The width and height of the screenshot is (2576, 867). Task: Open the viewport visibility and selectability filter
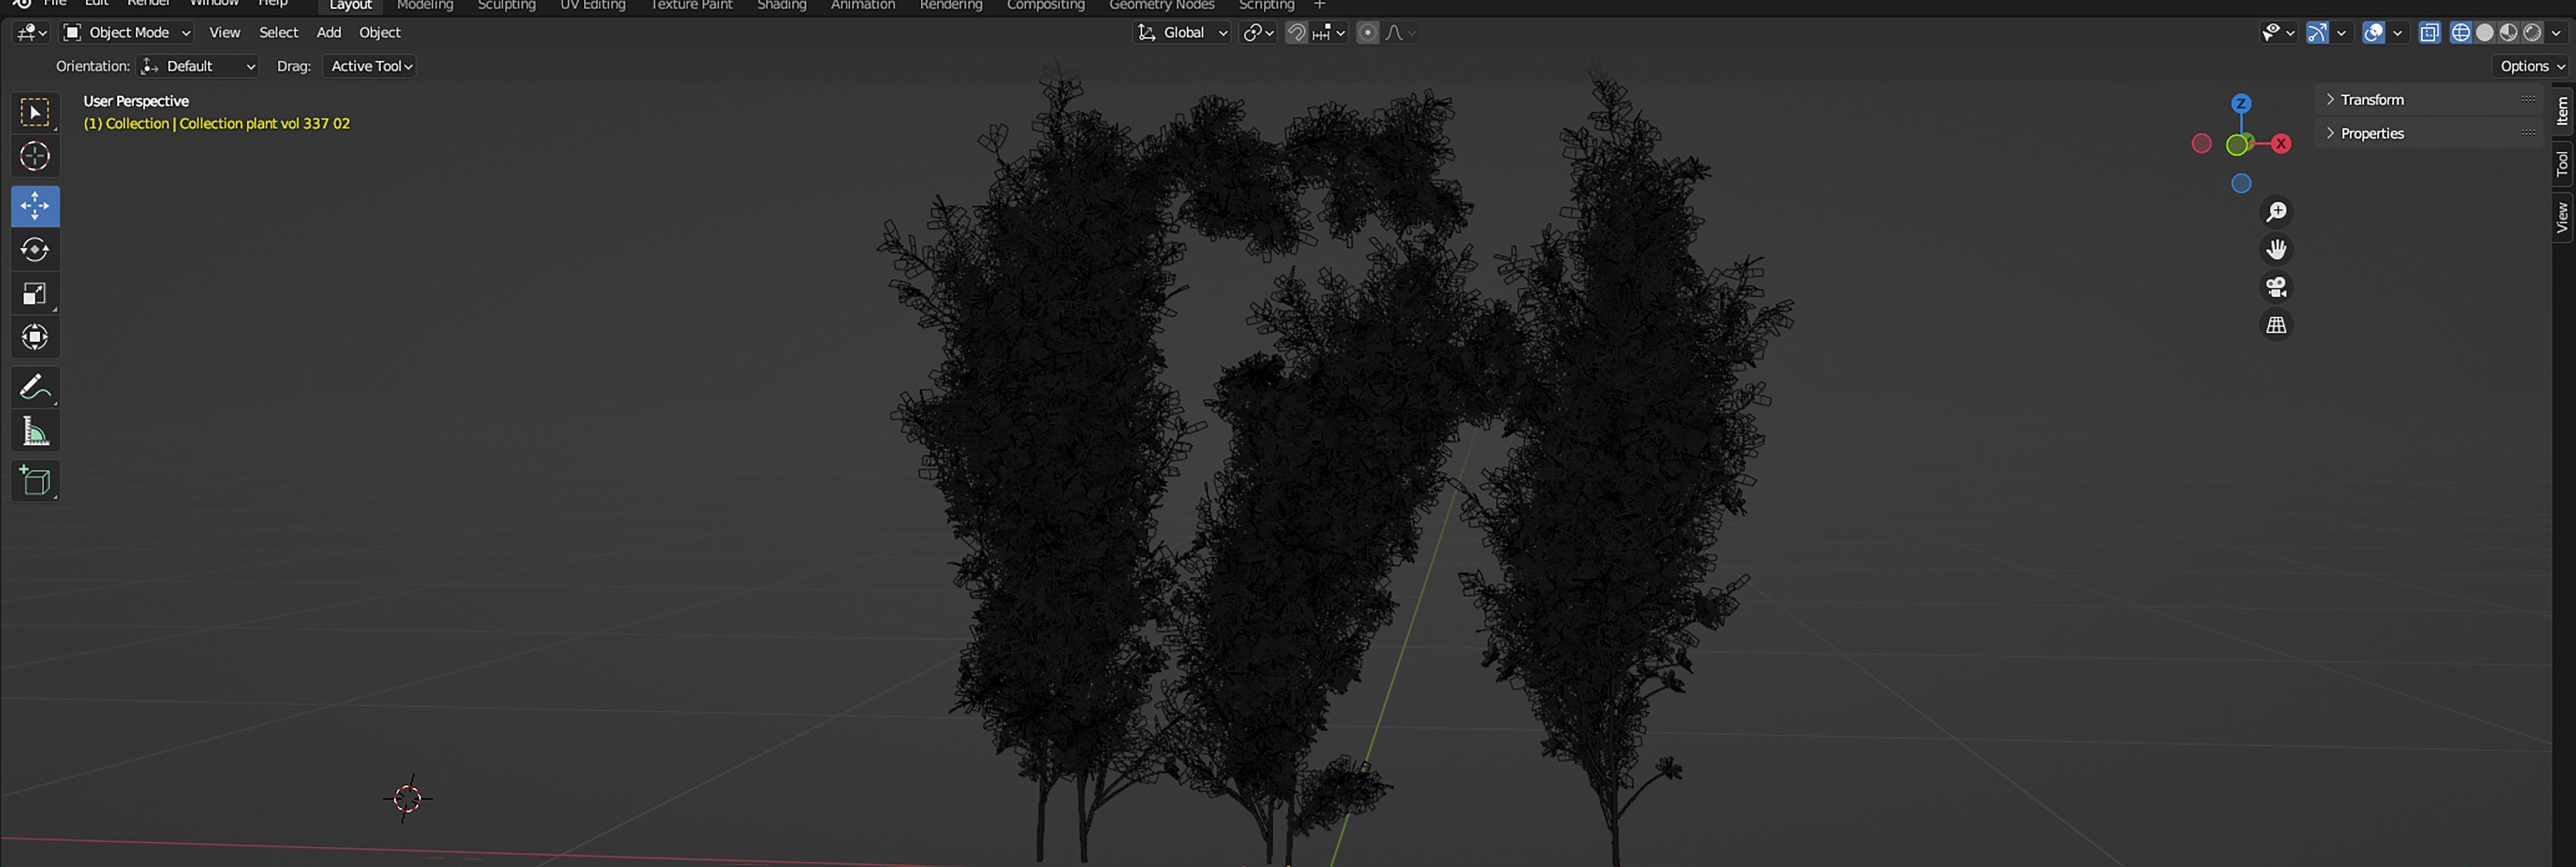click(x=2278, y=33)
